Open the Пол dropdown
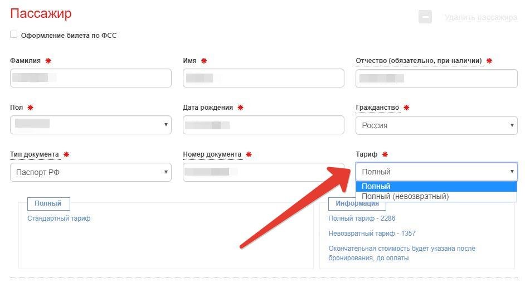 [x=91, y=125]
